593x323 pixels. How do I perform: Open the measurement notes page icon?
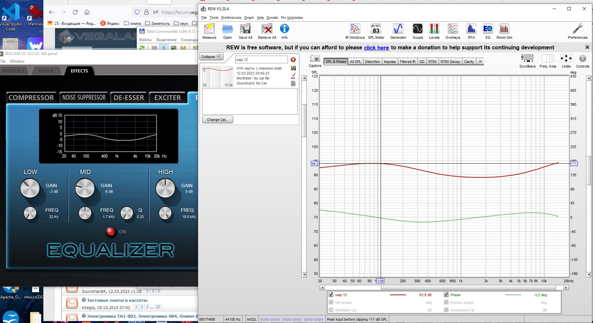[293, 83]
